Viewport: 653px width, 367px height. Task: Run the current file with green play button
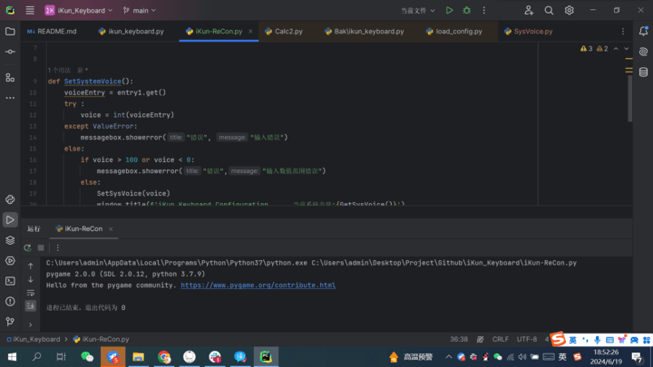coord(449,10)
